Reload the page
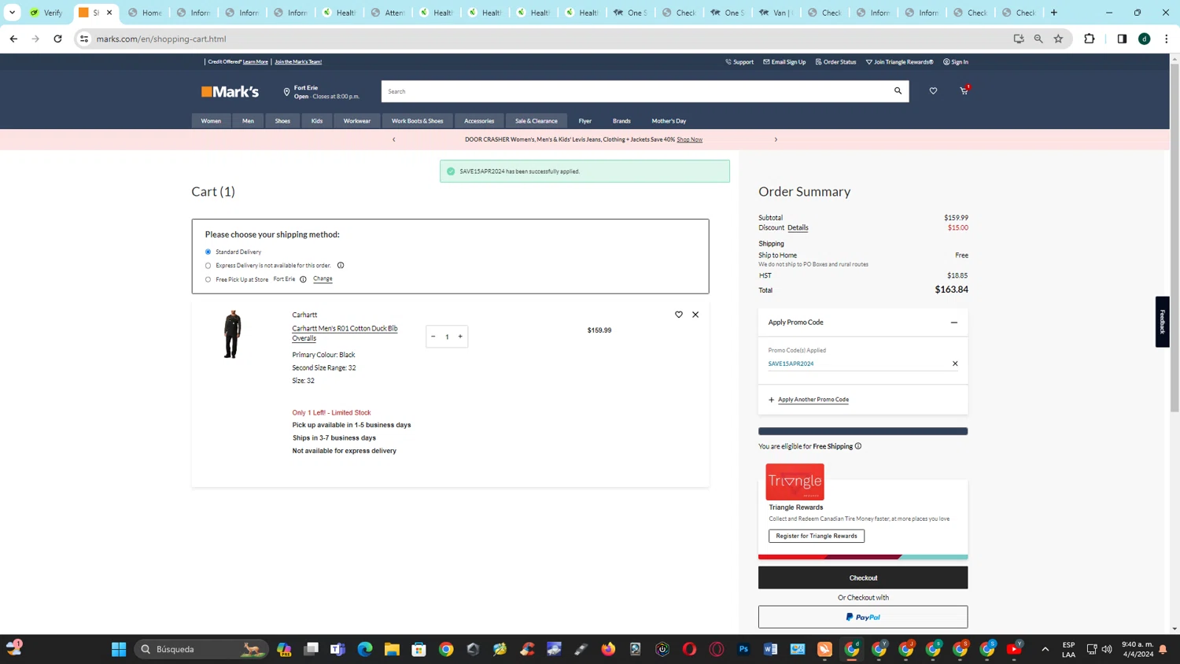The width and height of the screenshot is (1180, 664). pos(57,39)
